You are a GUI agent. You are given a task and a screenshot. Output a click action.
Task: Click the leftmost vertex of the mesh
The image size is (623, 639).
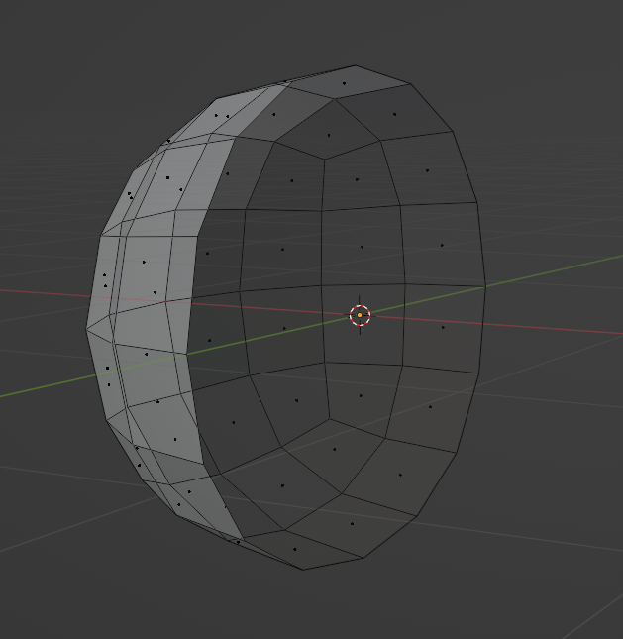tap(87, 329)
